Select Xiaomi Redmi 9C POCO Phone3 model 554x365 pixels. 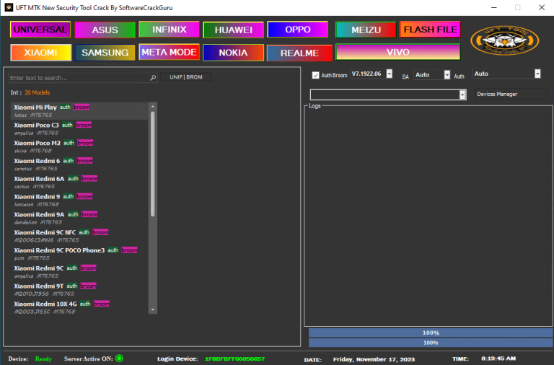point(80,254)
